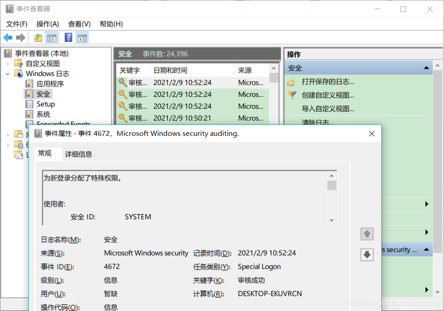Click the actions pane scrollbar up arrow

[438, 65]
